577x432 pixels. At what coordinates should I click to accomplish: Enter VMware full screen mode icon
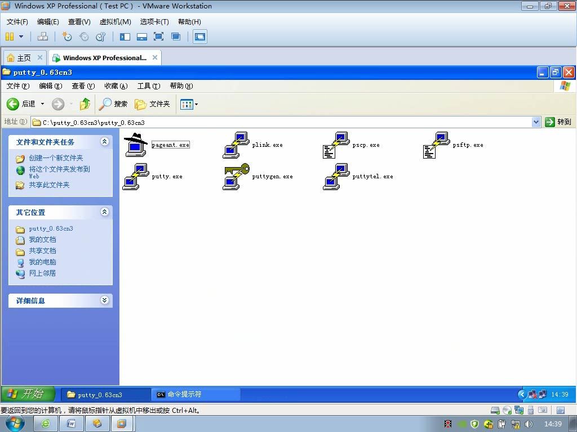tap(158, 37)
